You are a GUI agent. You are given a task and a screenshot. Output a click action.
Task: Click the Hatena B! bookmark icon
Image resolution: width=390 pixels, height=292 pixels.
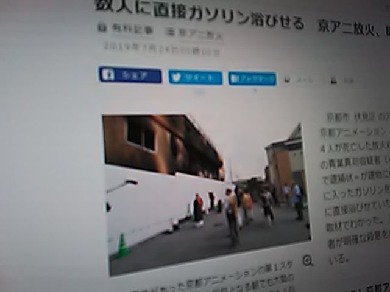pyautogui.click(x=235, y=78)
